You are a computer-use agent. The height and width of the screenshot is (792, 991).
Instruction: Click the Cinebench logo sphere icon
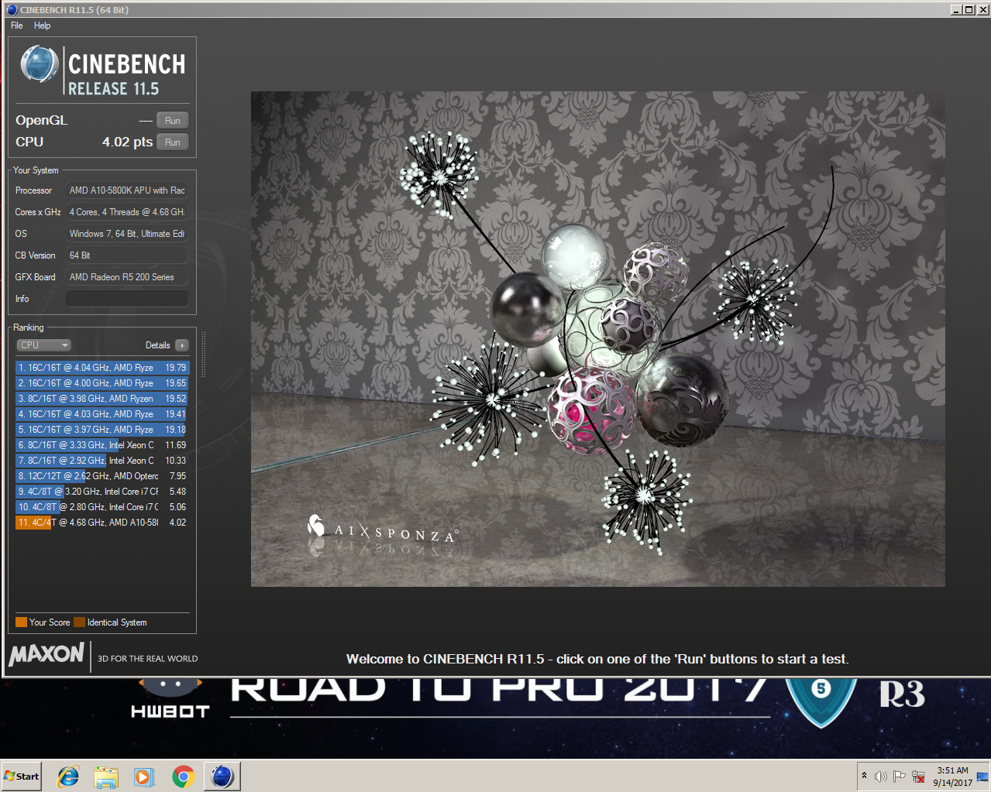[x=39, y=64]
